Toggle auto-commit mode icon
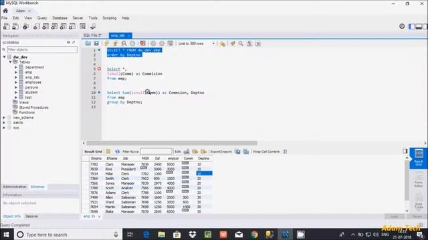The height and width of the screenshot is (240, 428). tap(171, 43)
